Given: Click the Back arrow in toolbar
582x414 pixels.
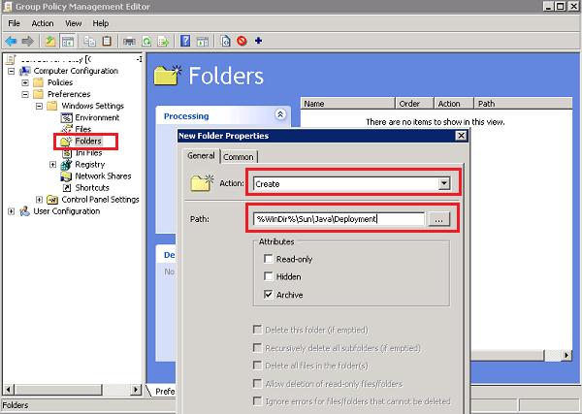Looking at the screenshot, I should (10, 42).
